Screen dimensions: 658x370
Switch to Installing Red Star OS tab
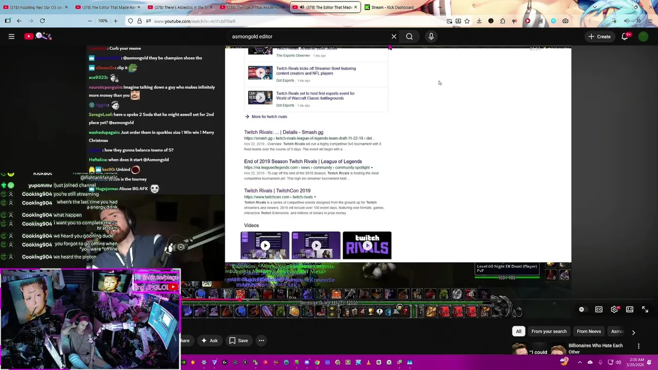34,7
